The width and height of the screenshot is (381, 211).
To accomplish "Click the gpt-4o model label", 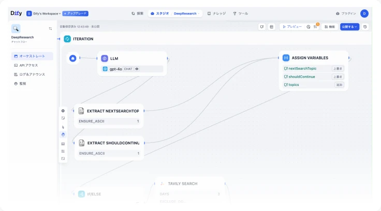I will [115, 69].
